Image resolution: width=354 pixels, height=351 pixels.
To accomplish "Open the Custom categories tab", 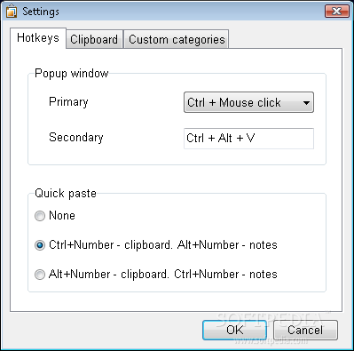I will coord(177,39).
